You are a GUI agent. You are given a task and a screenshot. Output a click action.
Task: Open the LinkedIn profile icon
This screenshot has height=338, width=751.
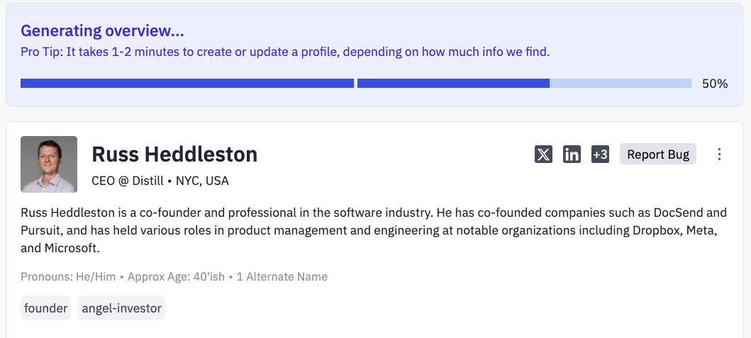(x=572, y=154)
